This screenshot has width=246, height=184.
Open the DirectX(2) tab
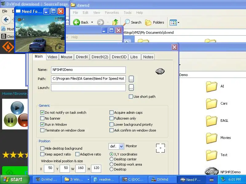100,57
